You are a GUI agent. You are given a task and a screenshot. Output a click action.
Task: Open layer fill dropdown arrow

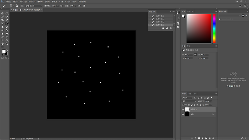pos(211,105)
